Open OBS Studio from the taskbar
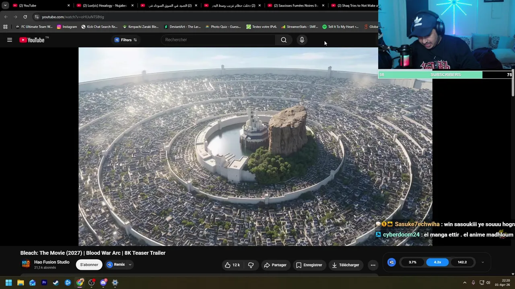 tap(91, 283)
